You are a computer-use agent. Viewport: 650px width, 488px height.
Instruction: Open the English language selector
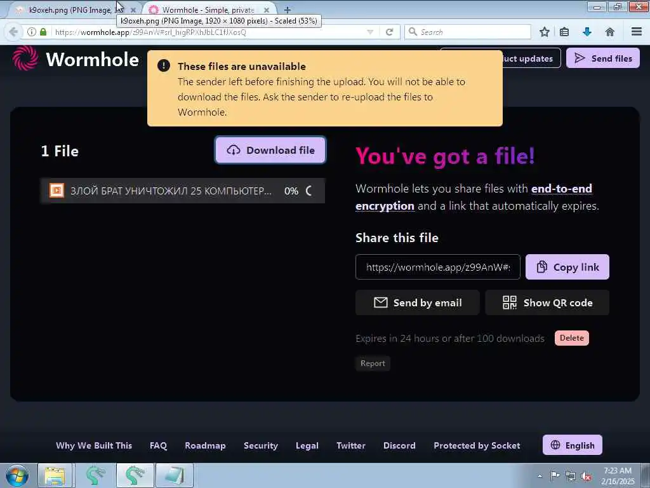[572, 445]
